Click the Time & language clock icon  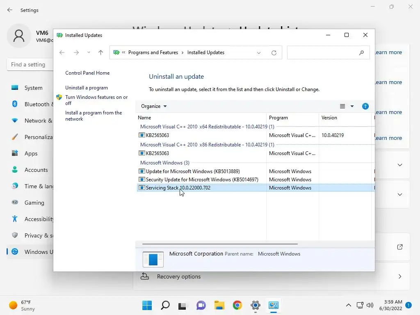point(15,186)
